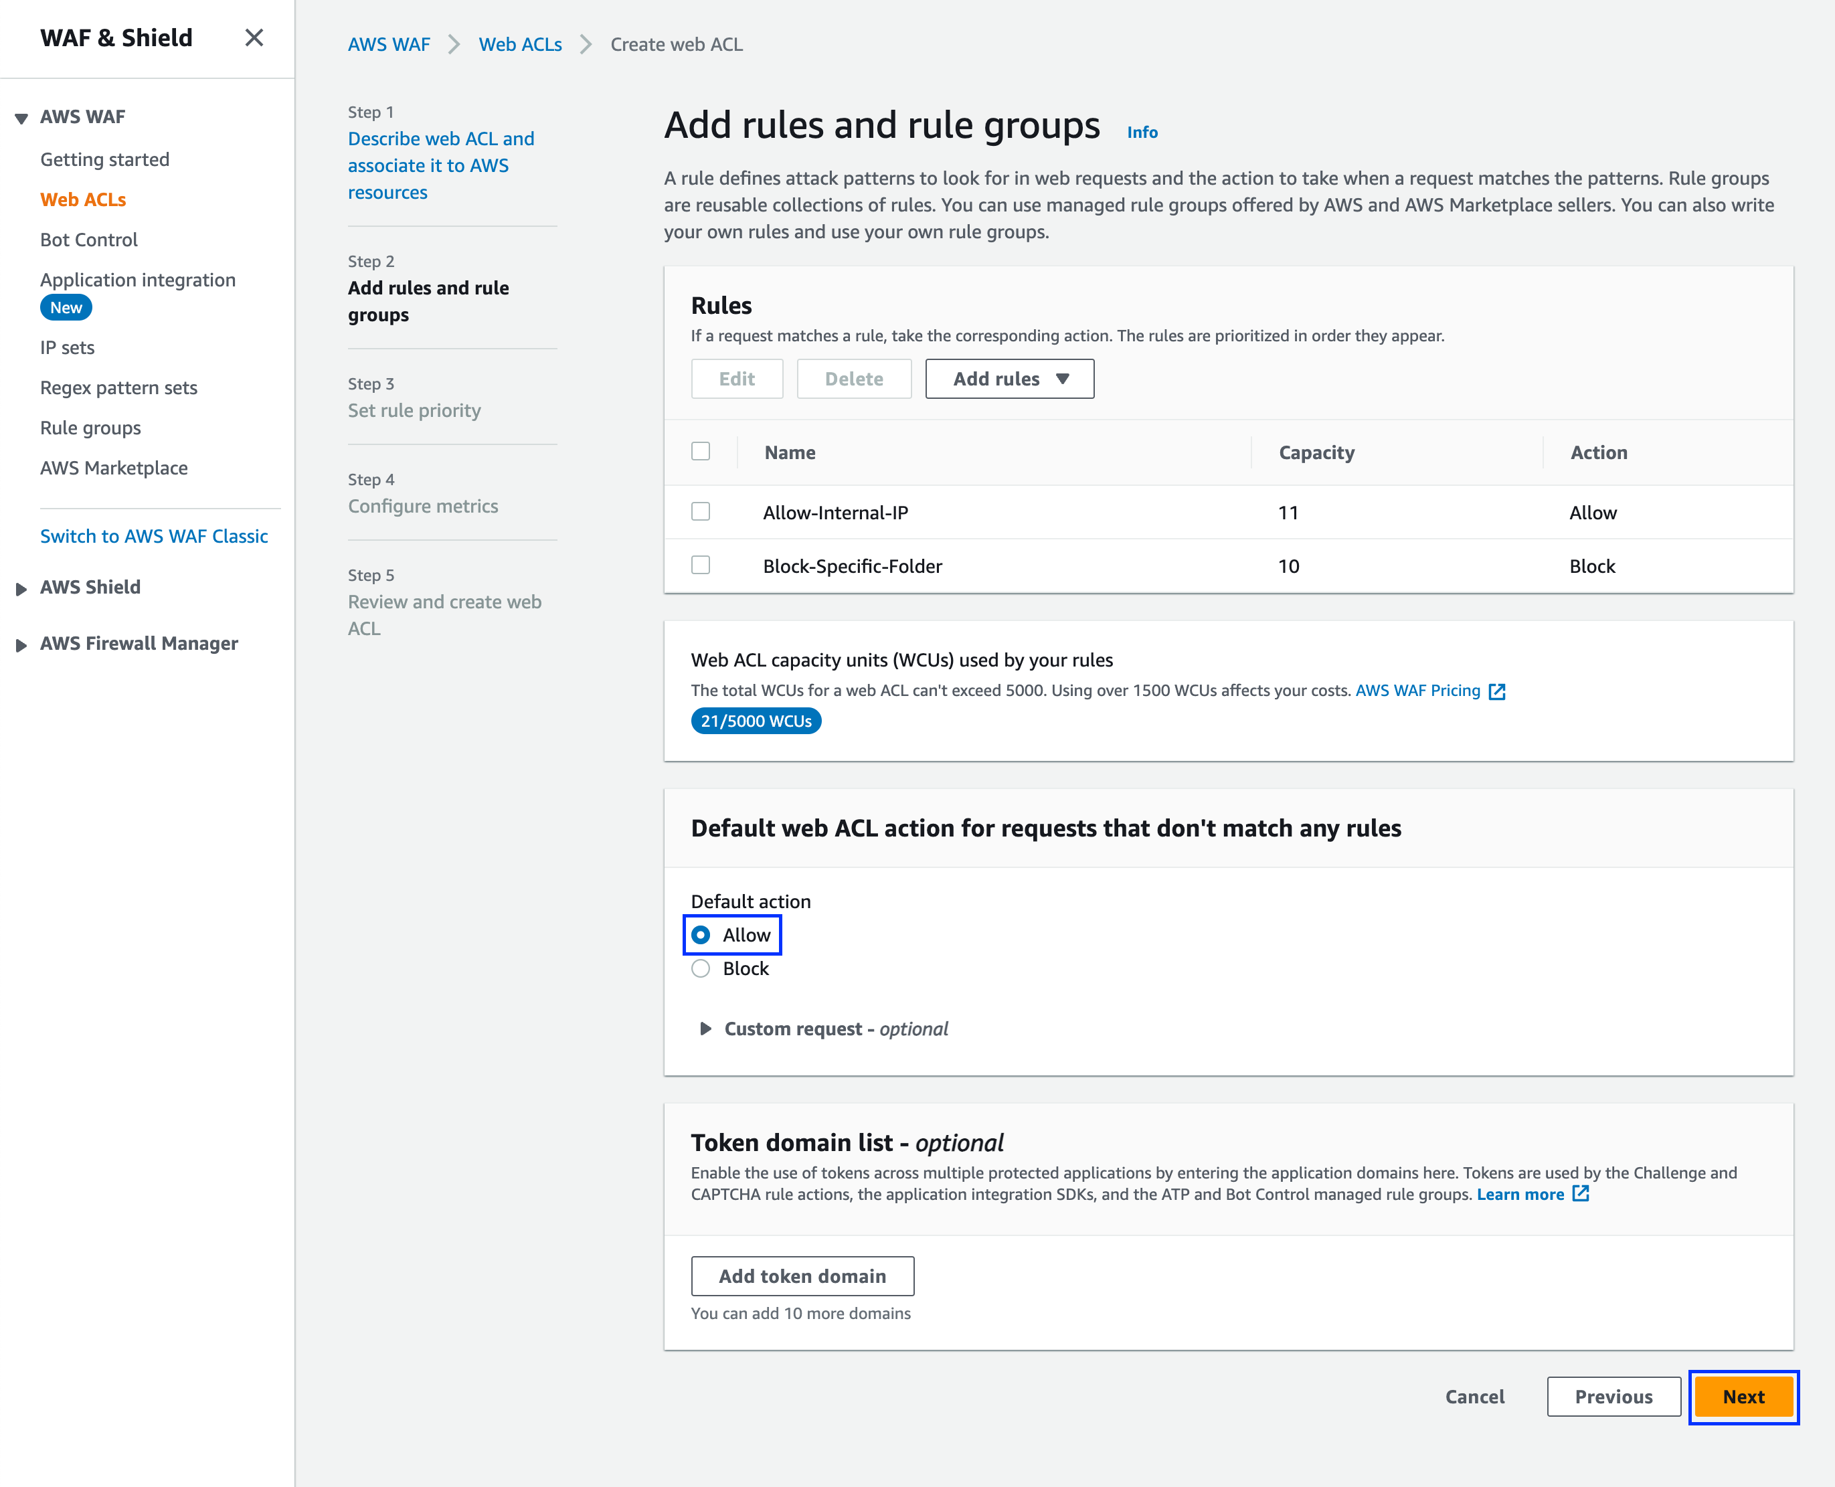
Task: Click the Create web ACL breadcrumb text
Action: (677, 45)
